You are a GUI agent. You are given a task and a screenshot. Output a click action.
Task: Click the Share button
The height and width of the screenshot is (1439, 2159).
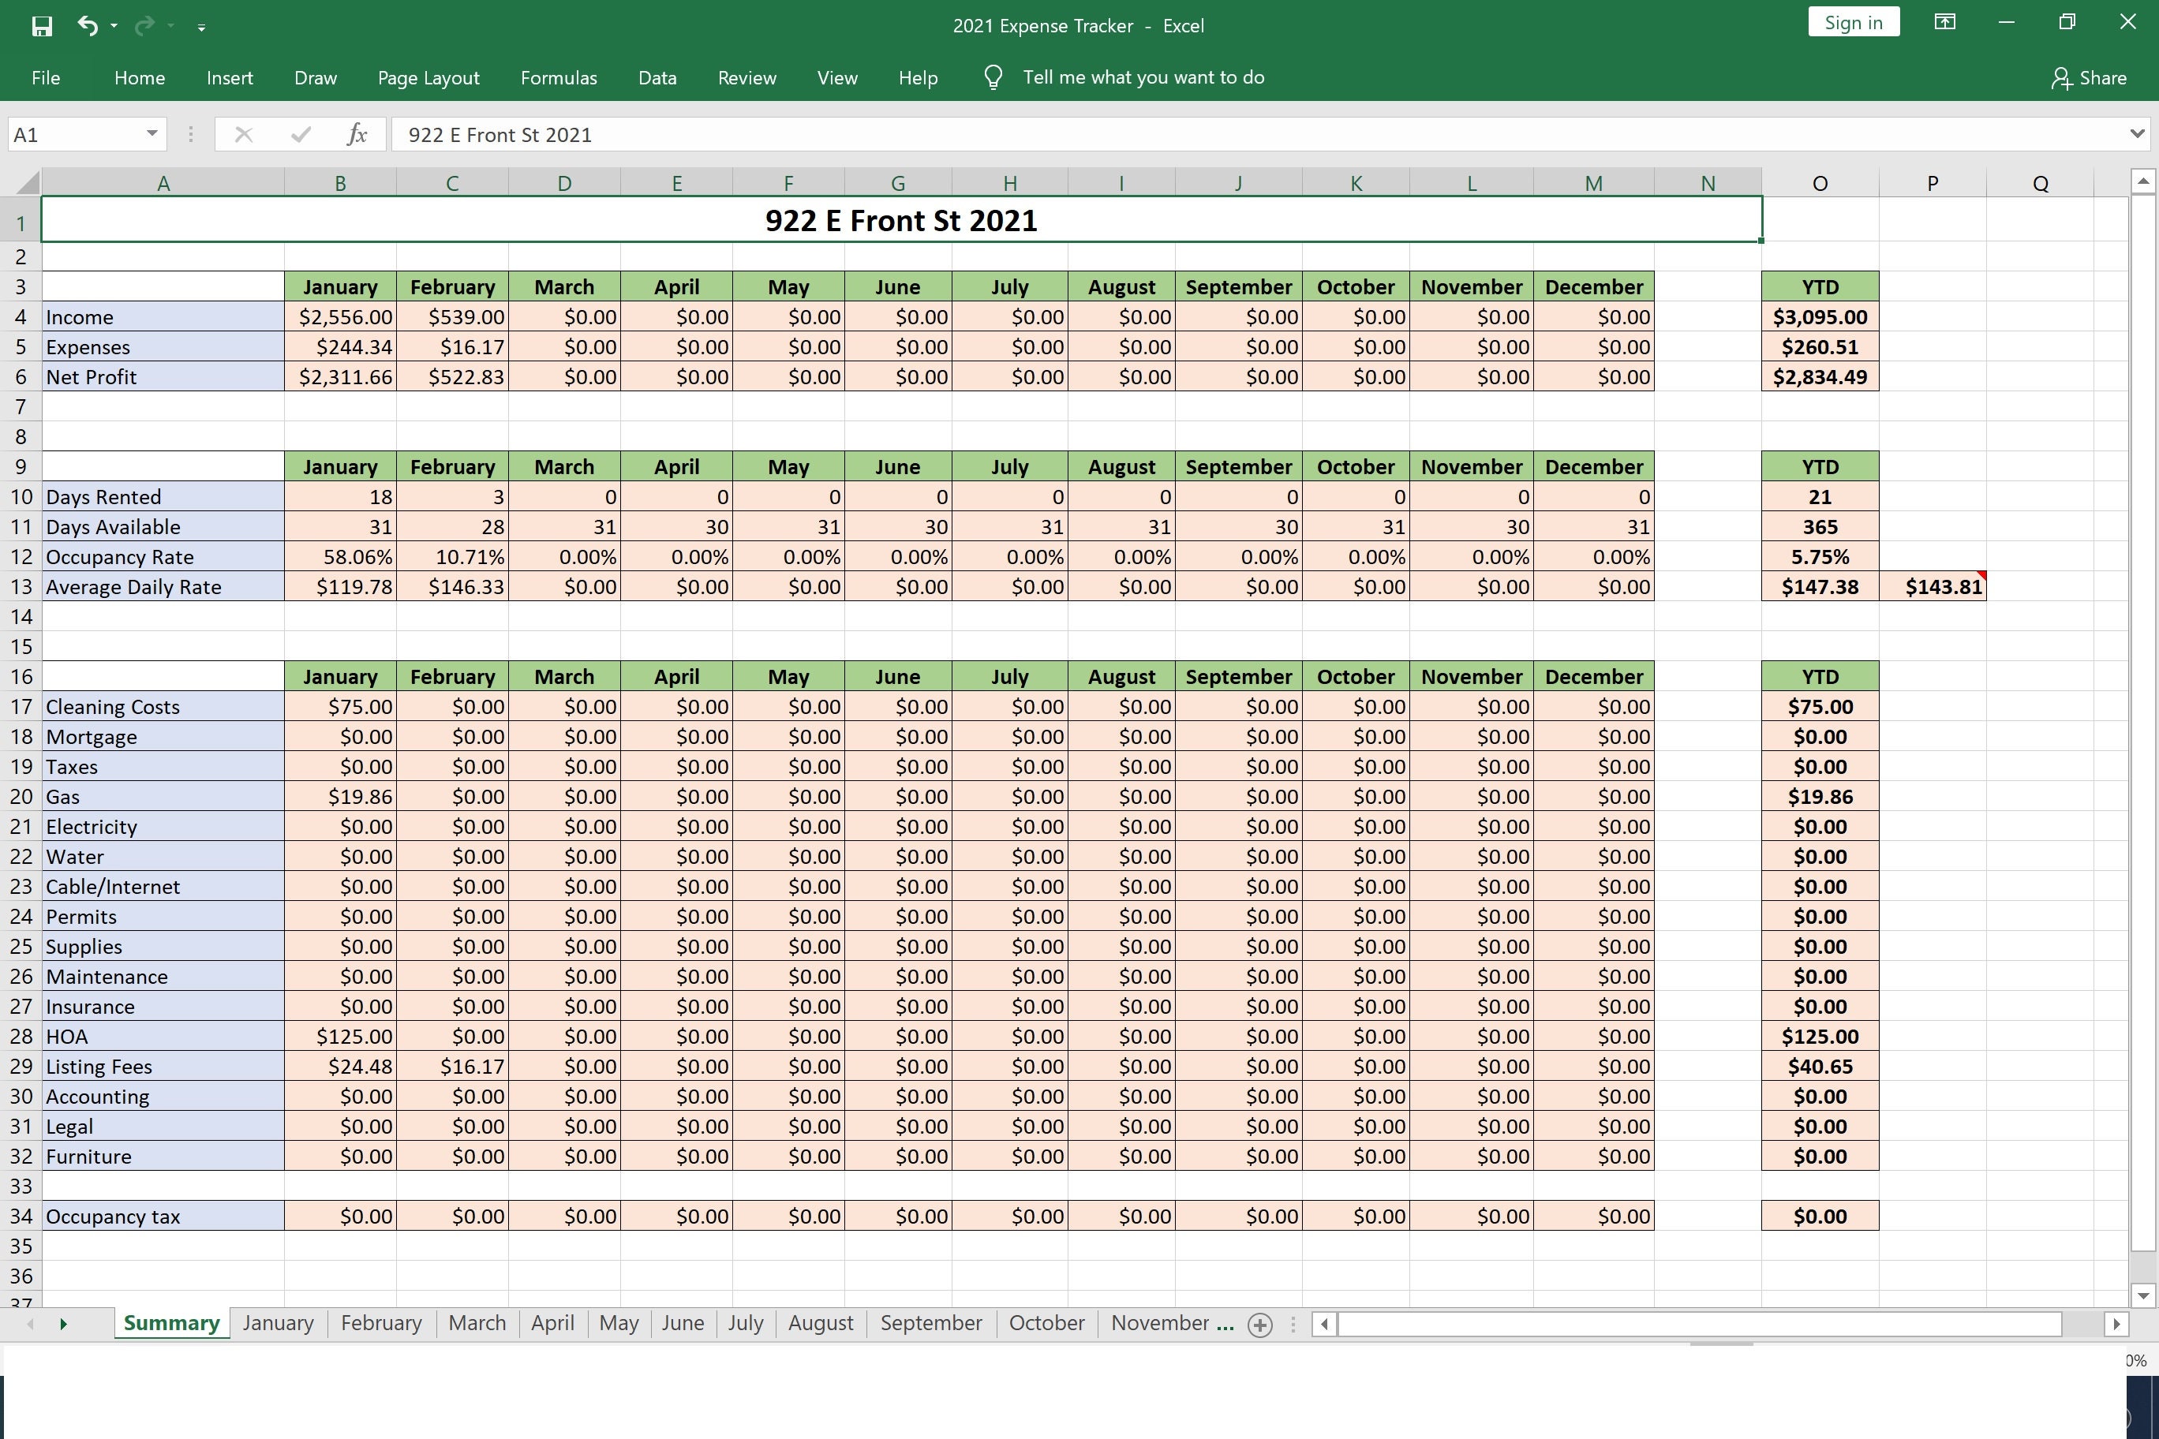click(x=2090, y=78)
